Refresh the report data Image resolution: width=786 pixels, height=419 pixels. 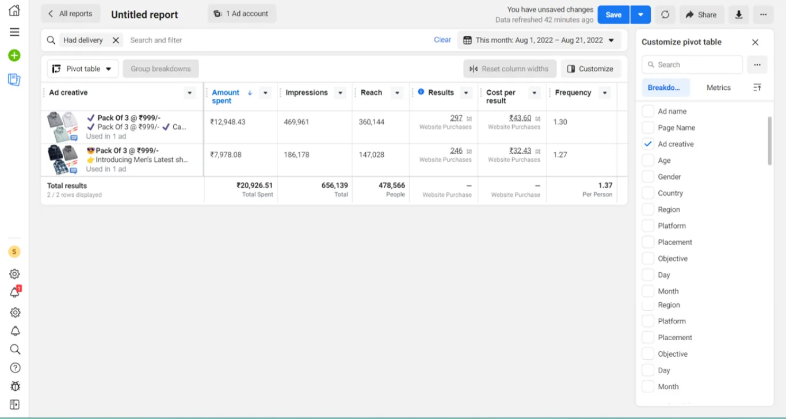coord(665,14)
